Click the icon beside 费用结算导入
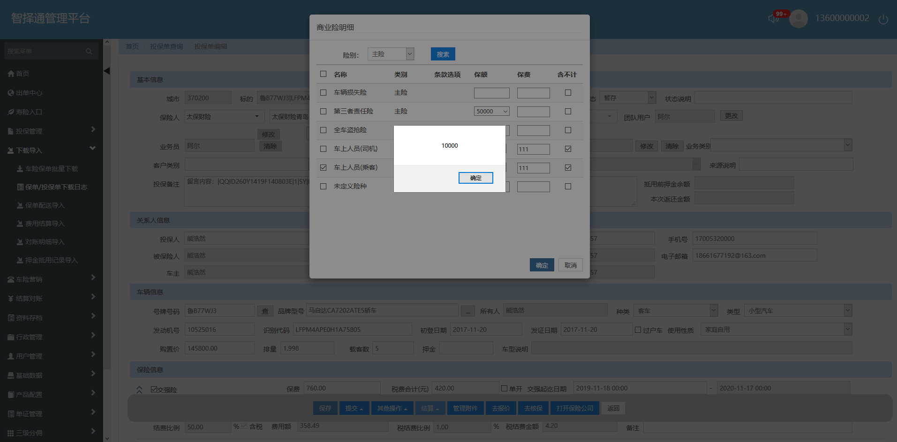The image size is (897, 442). tap(20, 224)
